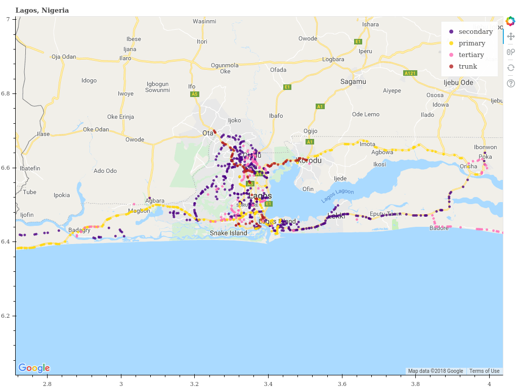Click the Oke Erinja label
This screenshot has width=518, height=388.
tap(120, 117)
